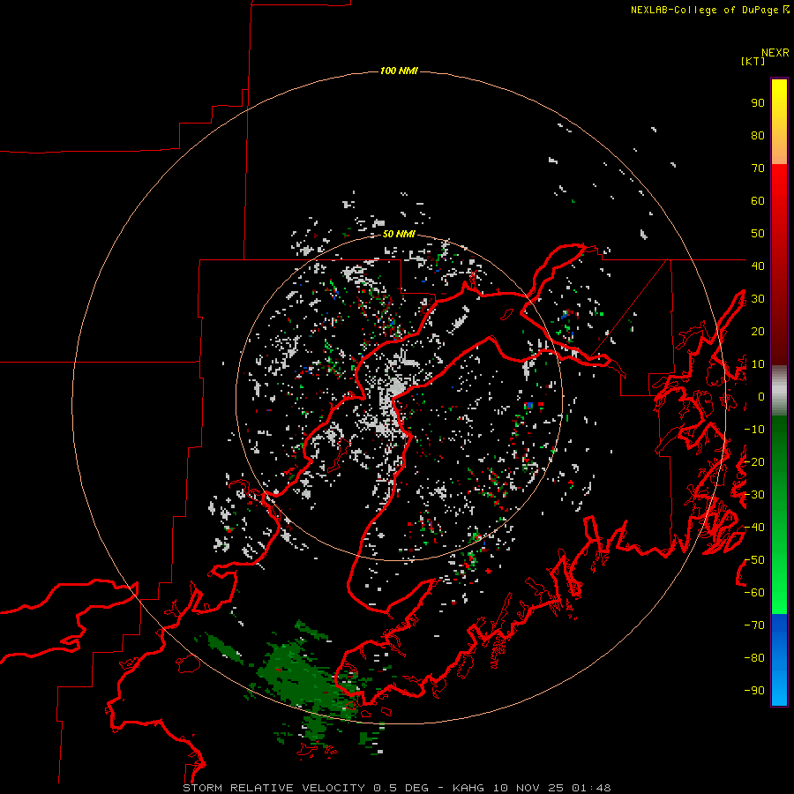Click the -70 value on the velocity scale

tap(754, 625)
